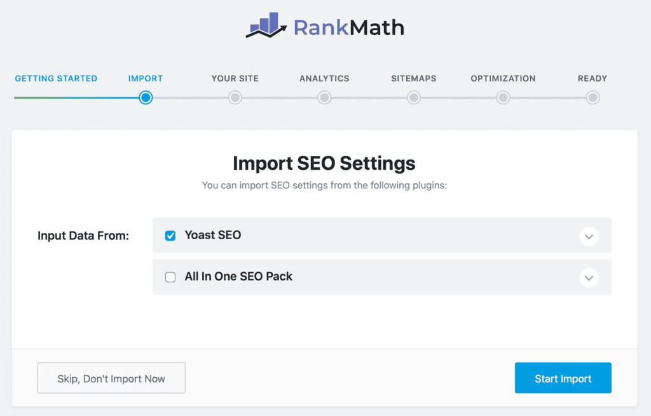Select the Sitemaps step circle
The image size is (651, 416).
click(x=413, y=97)
